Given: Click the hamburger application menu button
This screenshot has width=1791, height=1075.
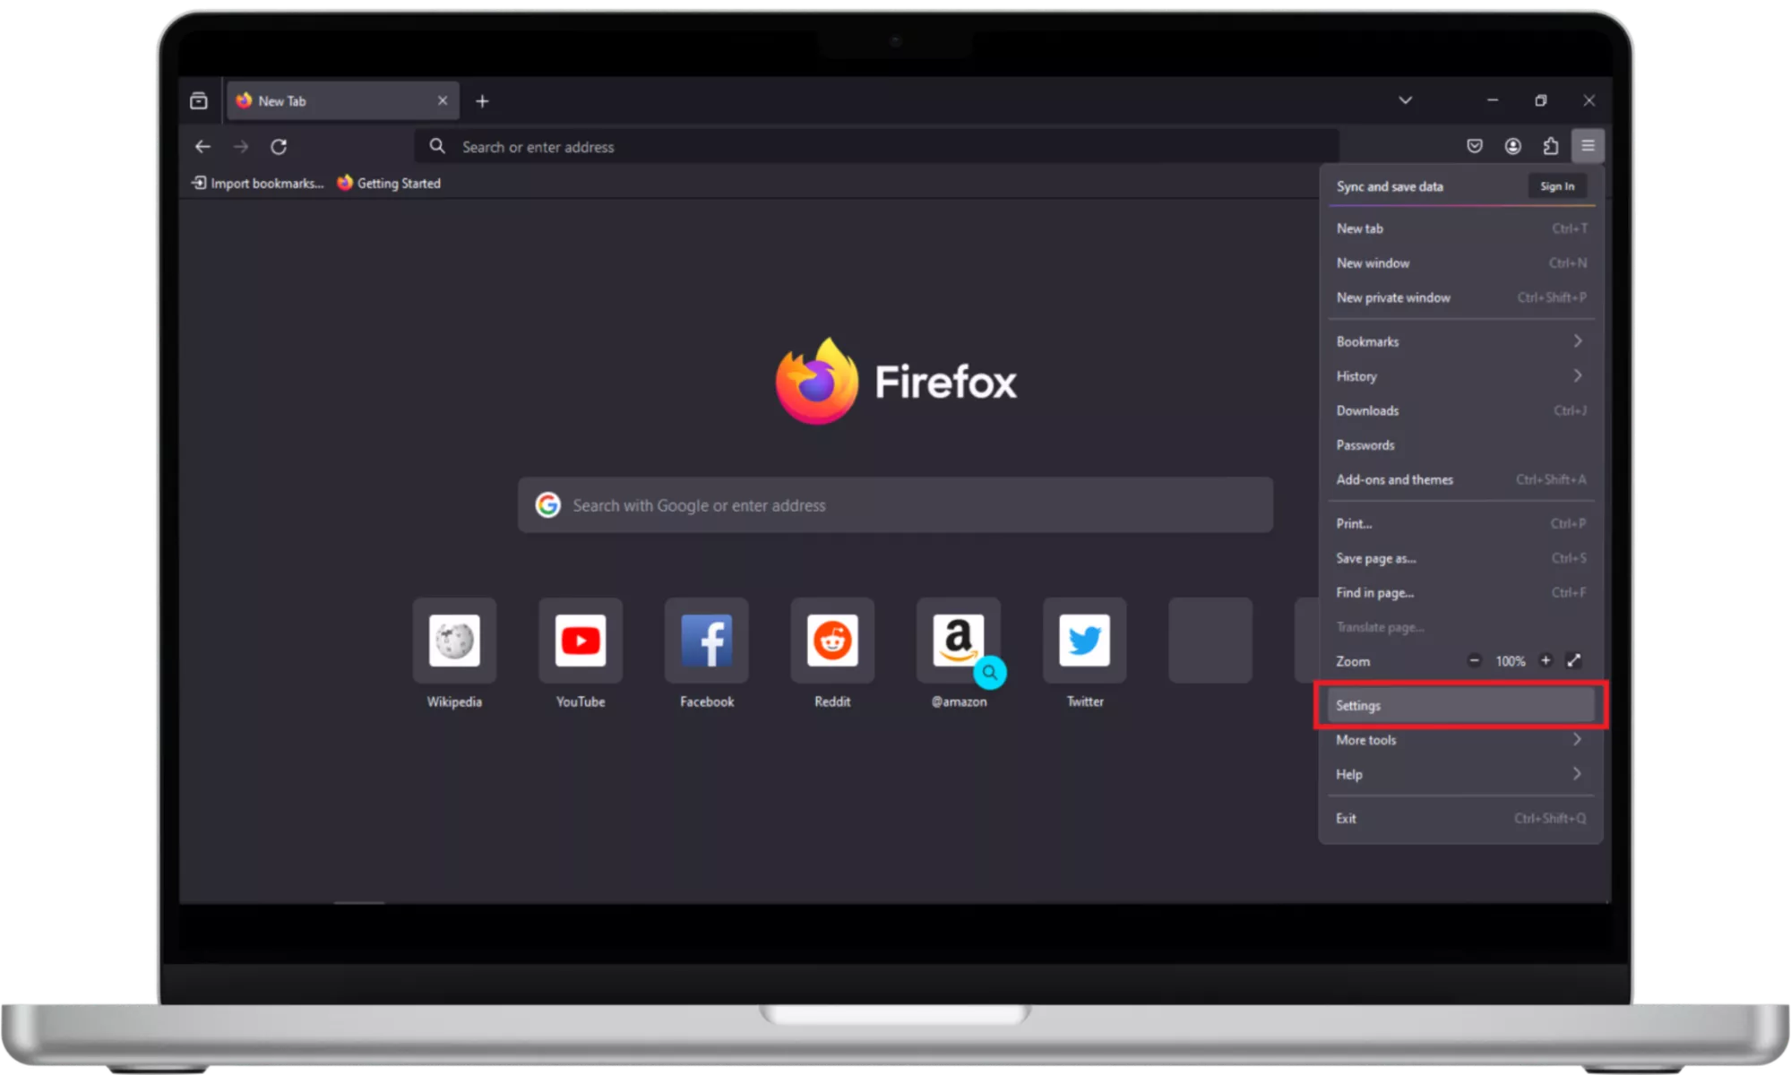Looking at the screenshot, I should [x=1588, y=146].
